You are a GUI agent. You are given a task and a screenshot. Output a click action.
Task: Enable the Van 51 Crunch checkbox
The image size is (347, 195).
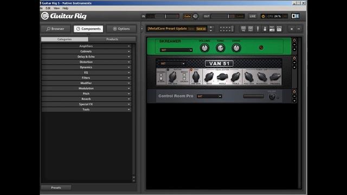click(x=184, y=79)
